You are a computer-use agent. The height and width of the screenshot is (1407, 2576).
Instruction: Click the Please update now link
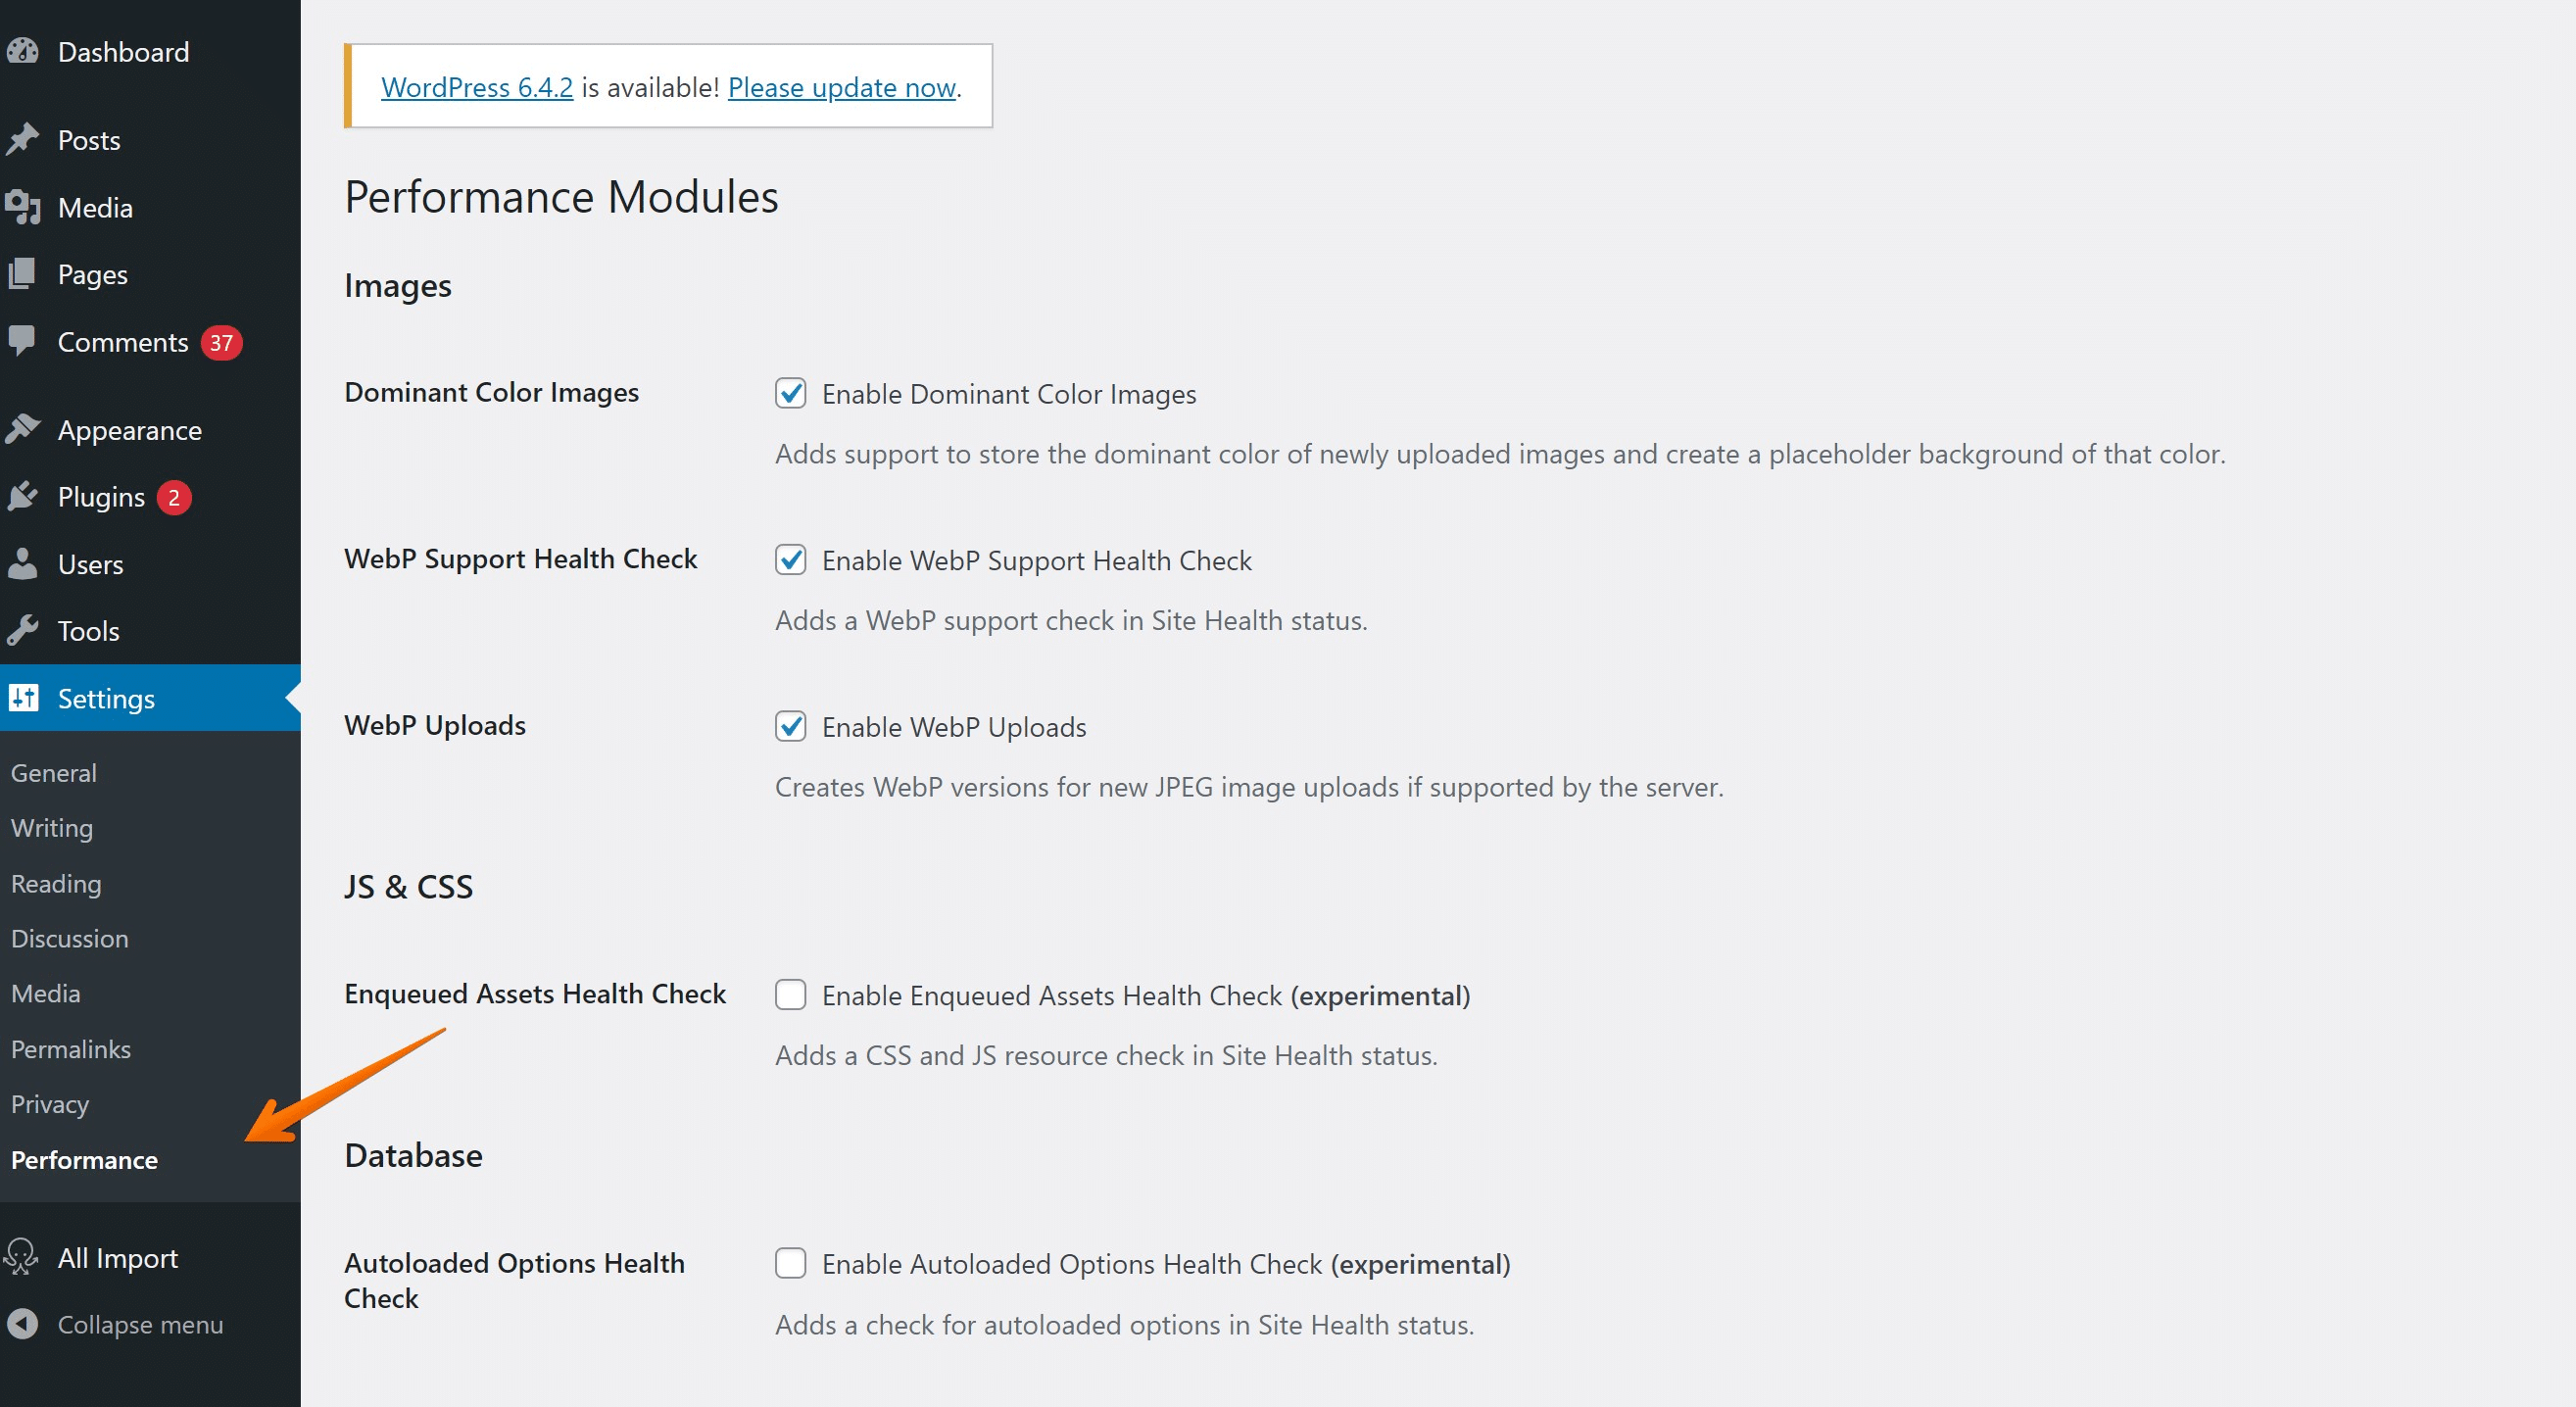point(841,87)
